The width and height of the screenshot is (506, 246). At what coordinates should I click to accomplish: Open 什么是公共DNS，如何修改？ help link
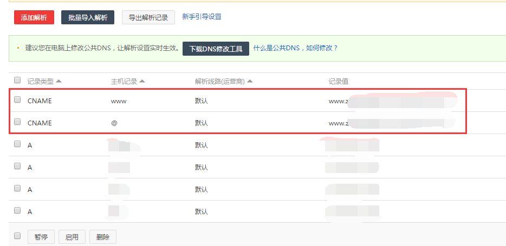pos(295,48)
